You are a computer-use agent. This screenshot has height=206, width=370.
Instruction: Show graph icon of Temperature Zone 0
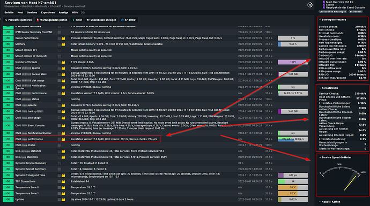(63, 187)
